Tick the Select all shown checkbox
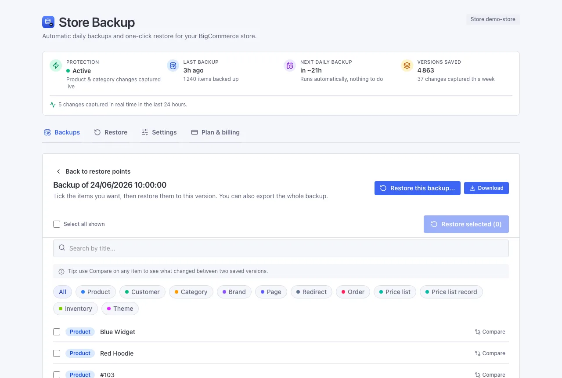Screen dimensions: 562x378 [57, 224]
